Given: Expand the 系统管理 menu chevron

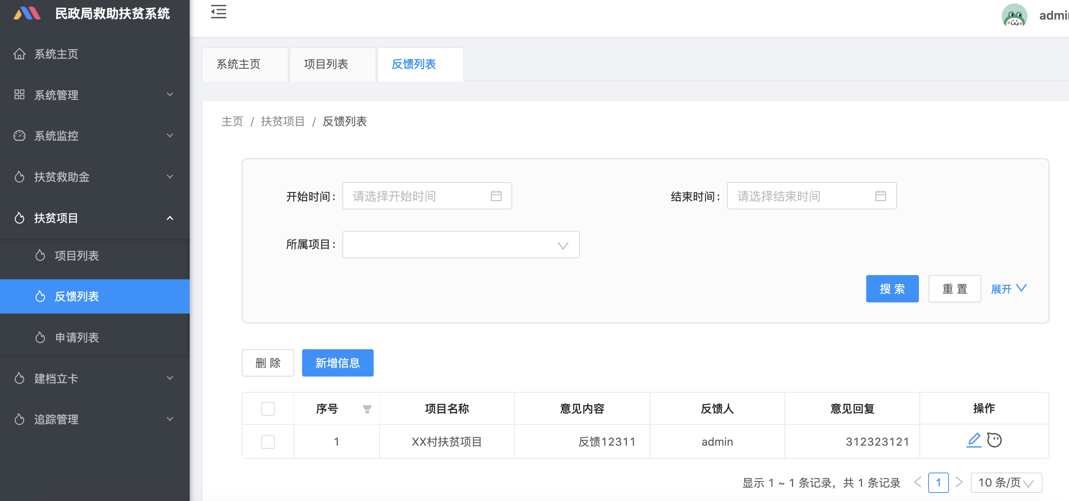Looking at the screenshot, I should tap(170, 95).
